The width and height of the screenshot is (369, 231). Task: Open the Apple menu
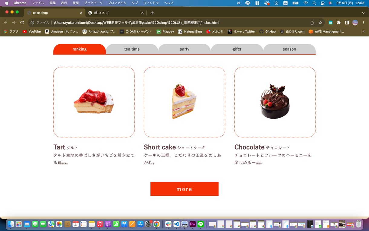[7, 3]
